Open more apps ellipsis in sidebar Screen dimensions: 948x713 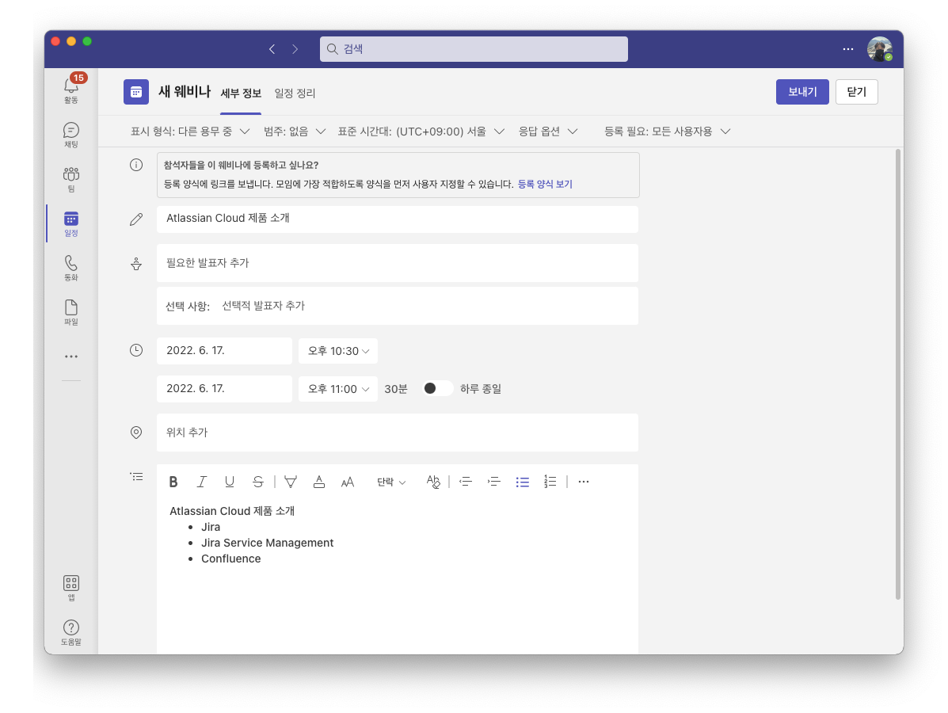tap(71, 356)
